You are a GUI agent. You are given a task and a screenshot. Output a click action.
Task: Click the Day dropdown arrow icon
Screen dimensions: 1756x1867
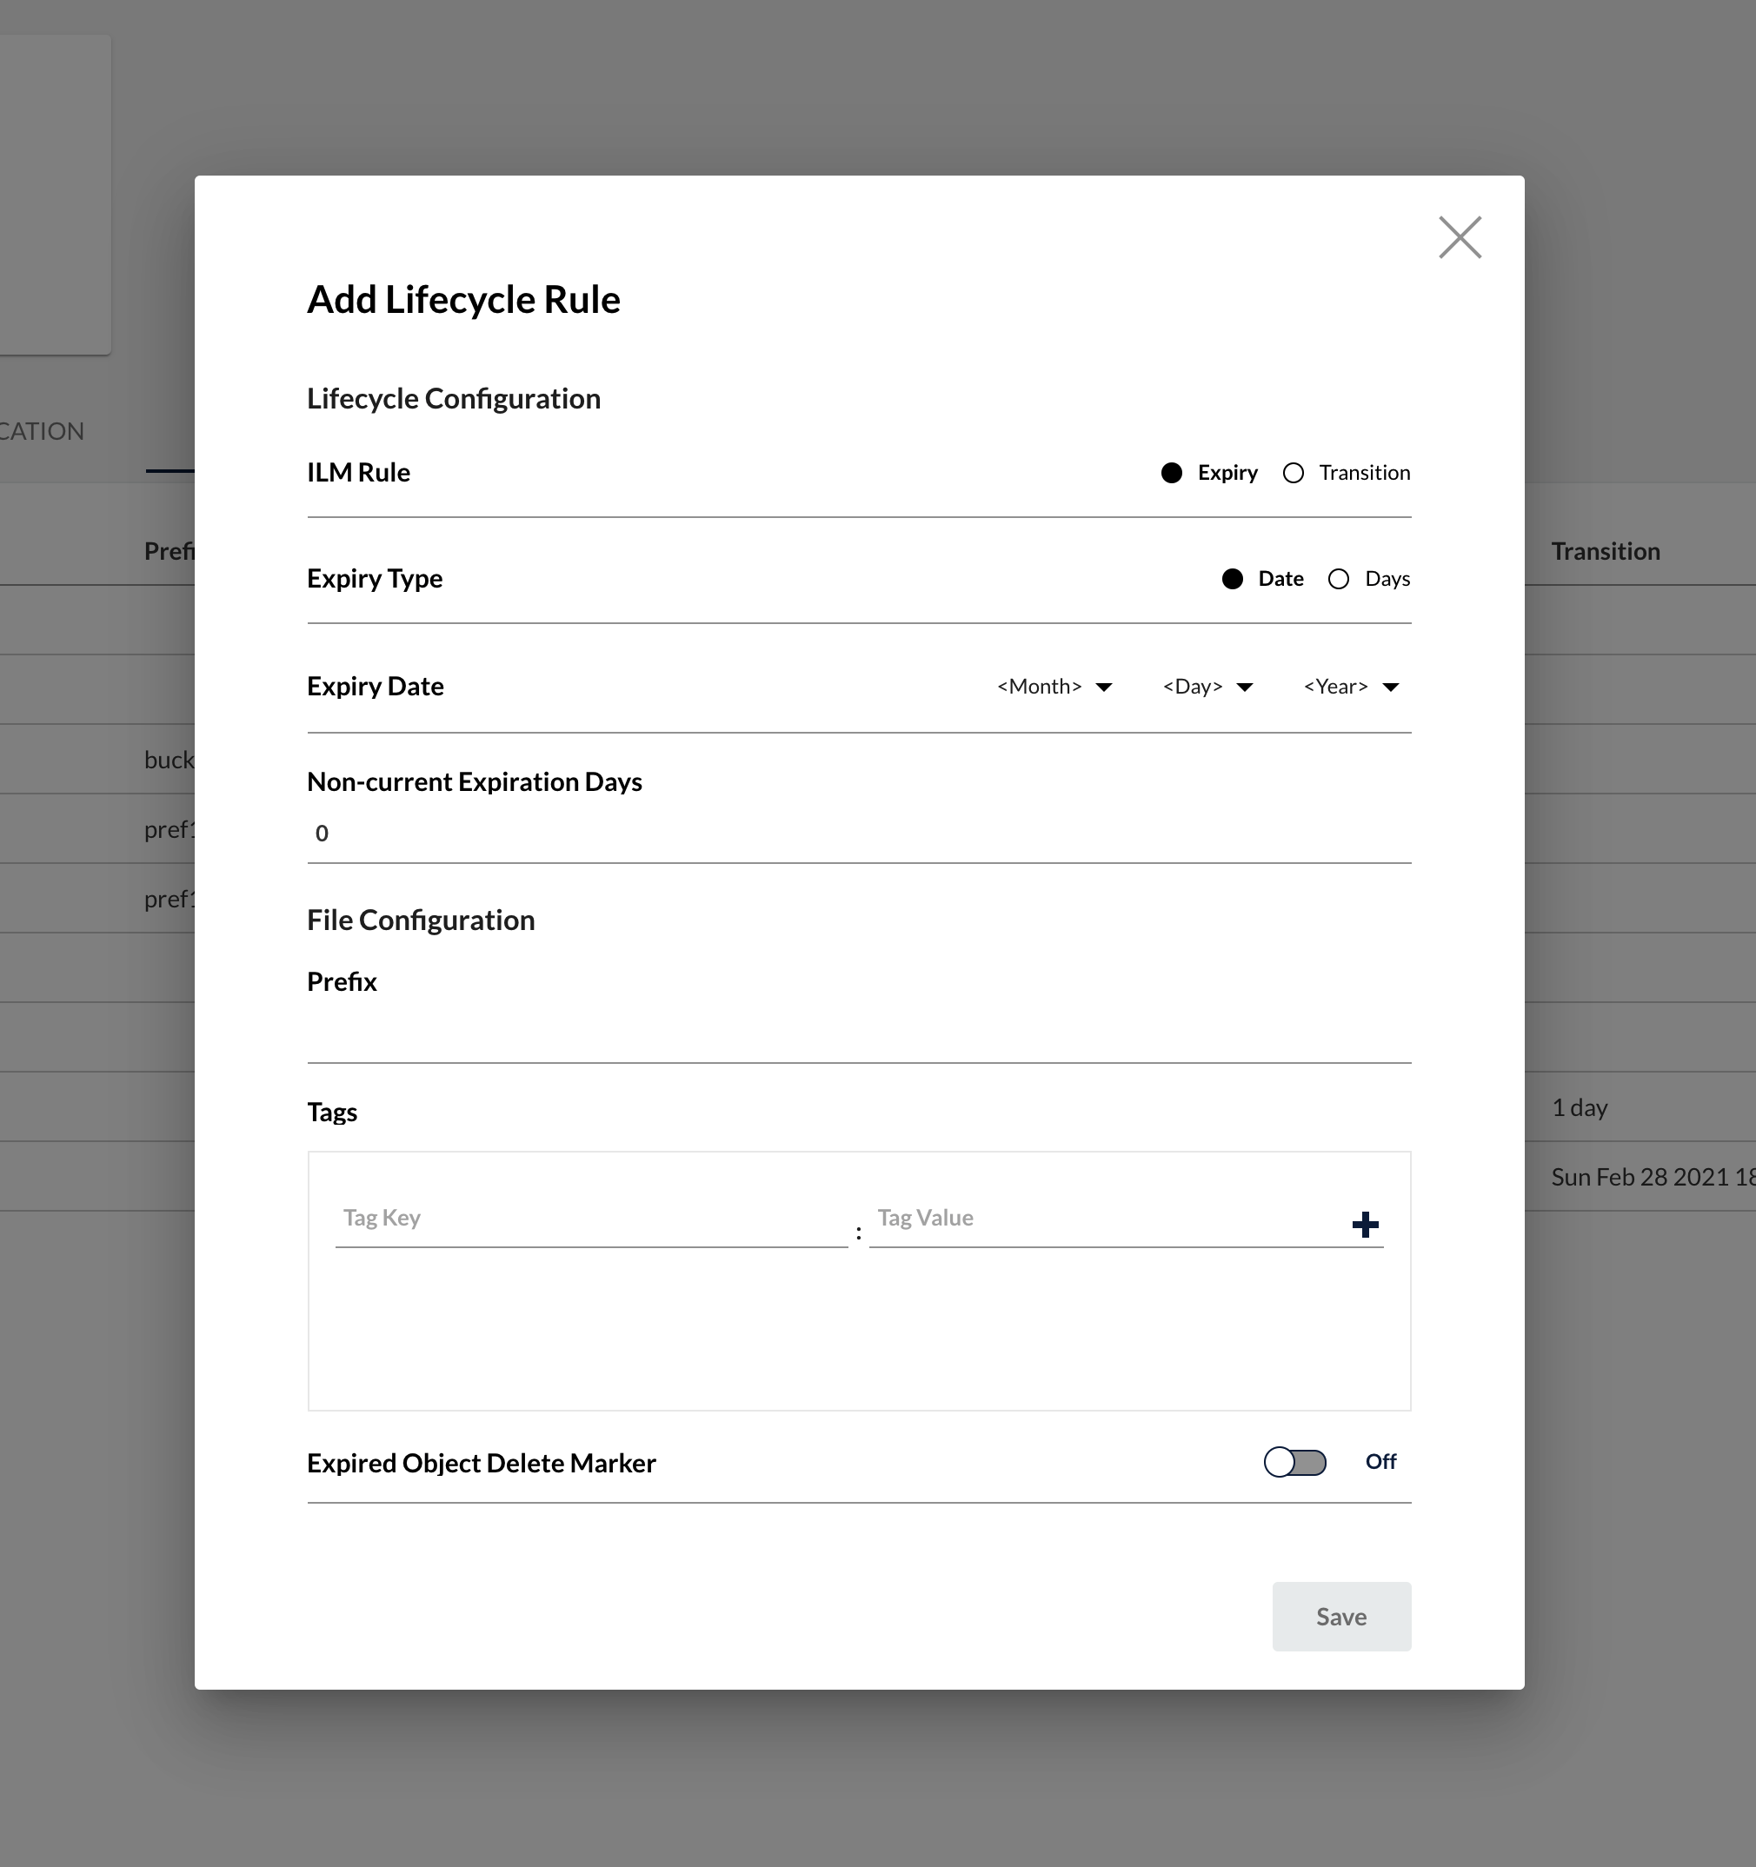pos(1243,688)
